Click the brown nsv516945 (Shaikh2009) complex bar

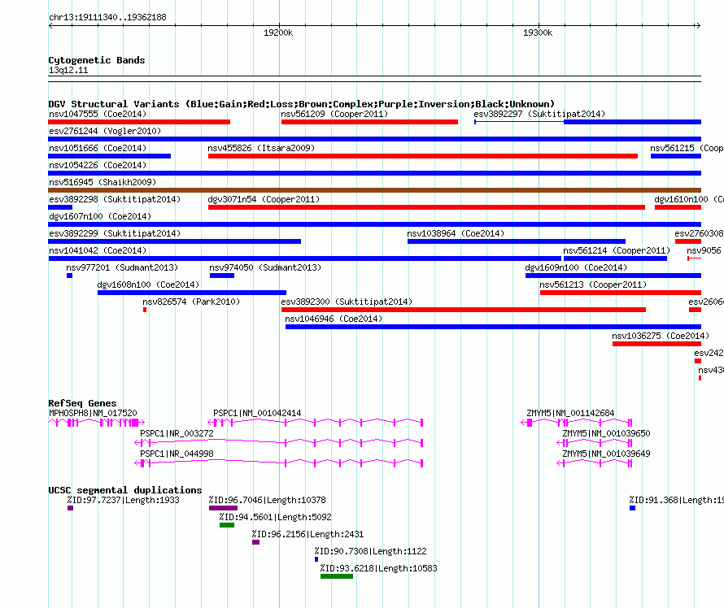[x=374, y=190]
